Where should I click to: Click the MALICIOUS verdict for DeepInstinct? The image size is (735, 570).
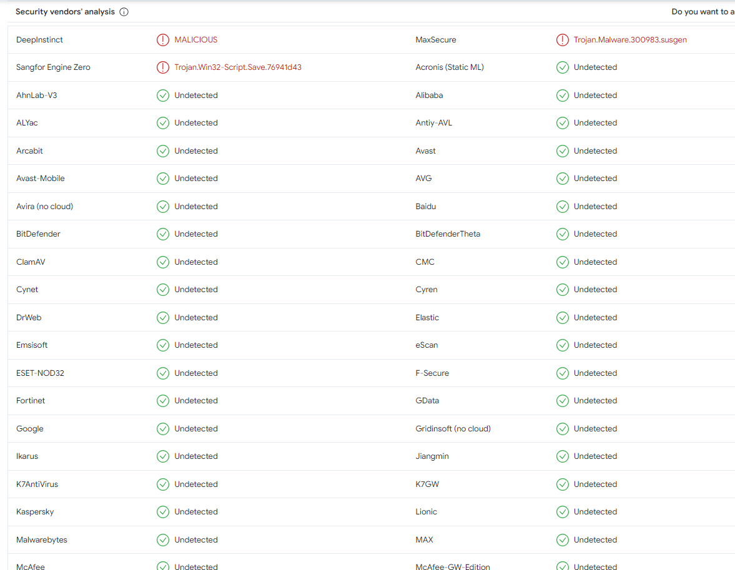196,40
